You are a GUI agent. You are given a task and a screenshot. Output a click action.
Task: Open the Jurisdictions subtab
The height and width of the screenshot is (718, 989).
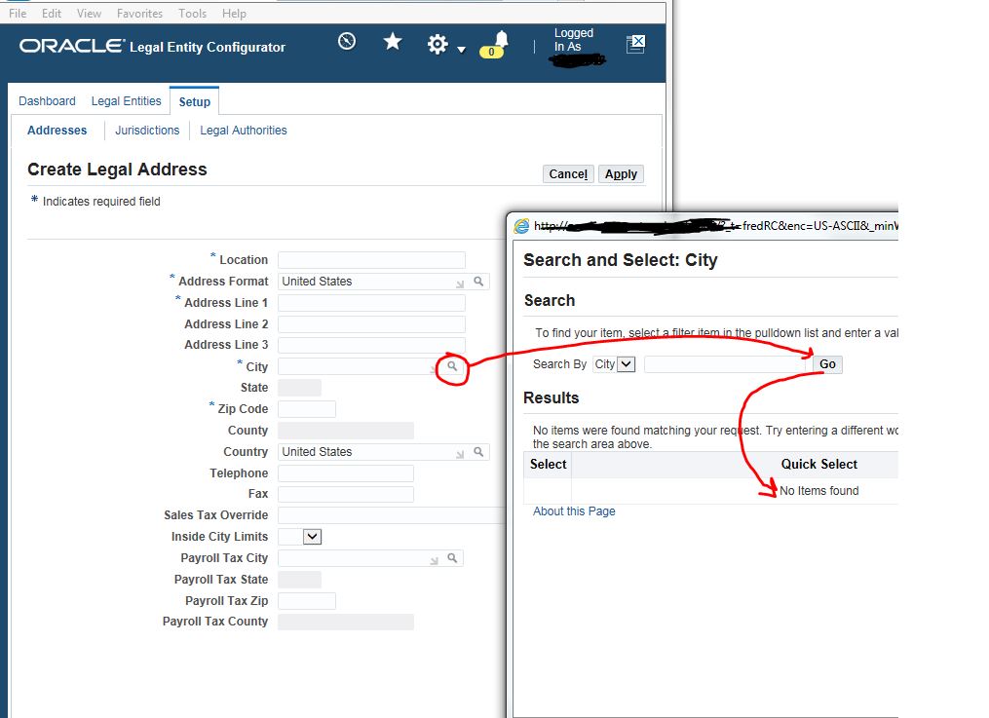[x=147, y=131]
